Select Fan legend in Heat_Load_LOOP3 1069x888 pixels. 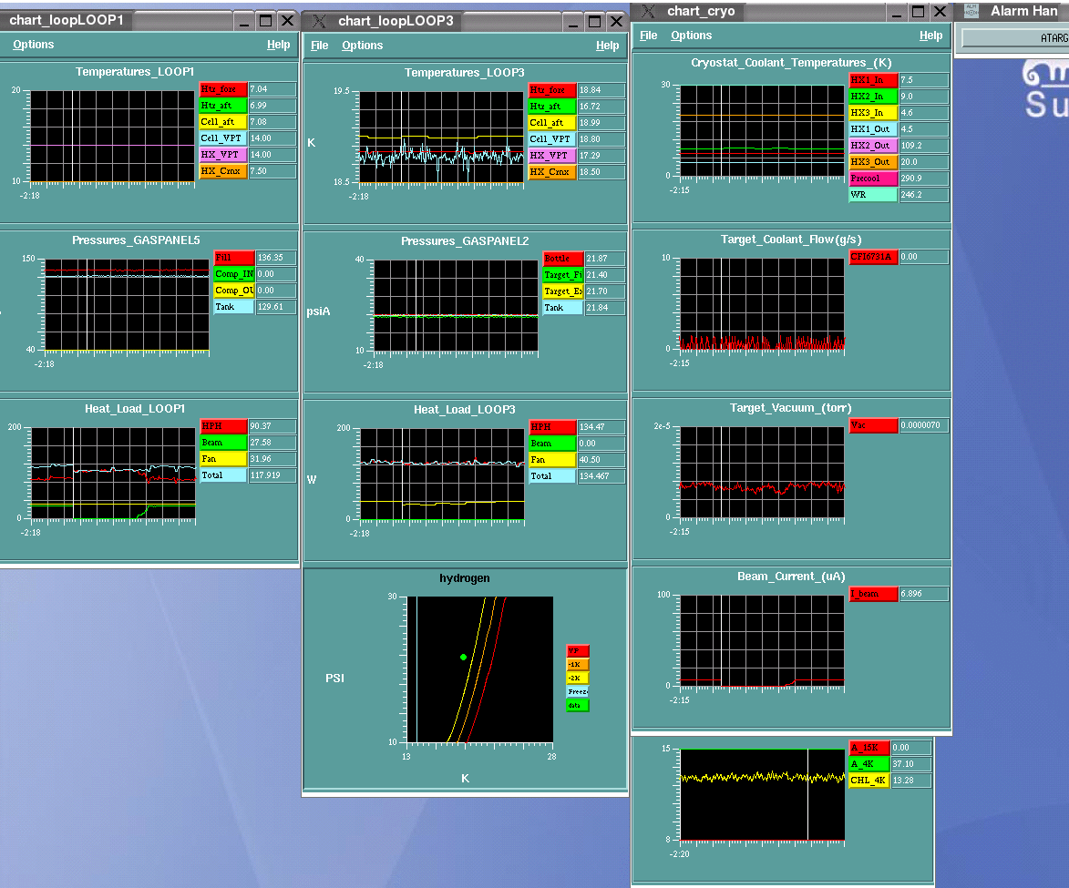[552, 459]
